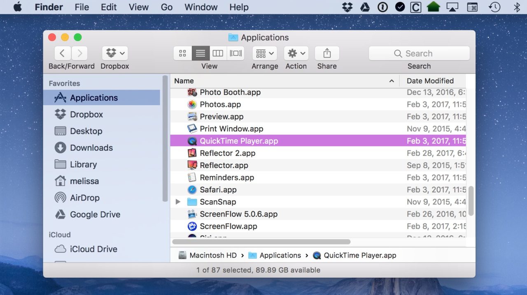Open the Go menu
The image size is (527, 295).
[x=166, y=7]
